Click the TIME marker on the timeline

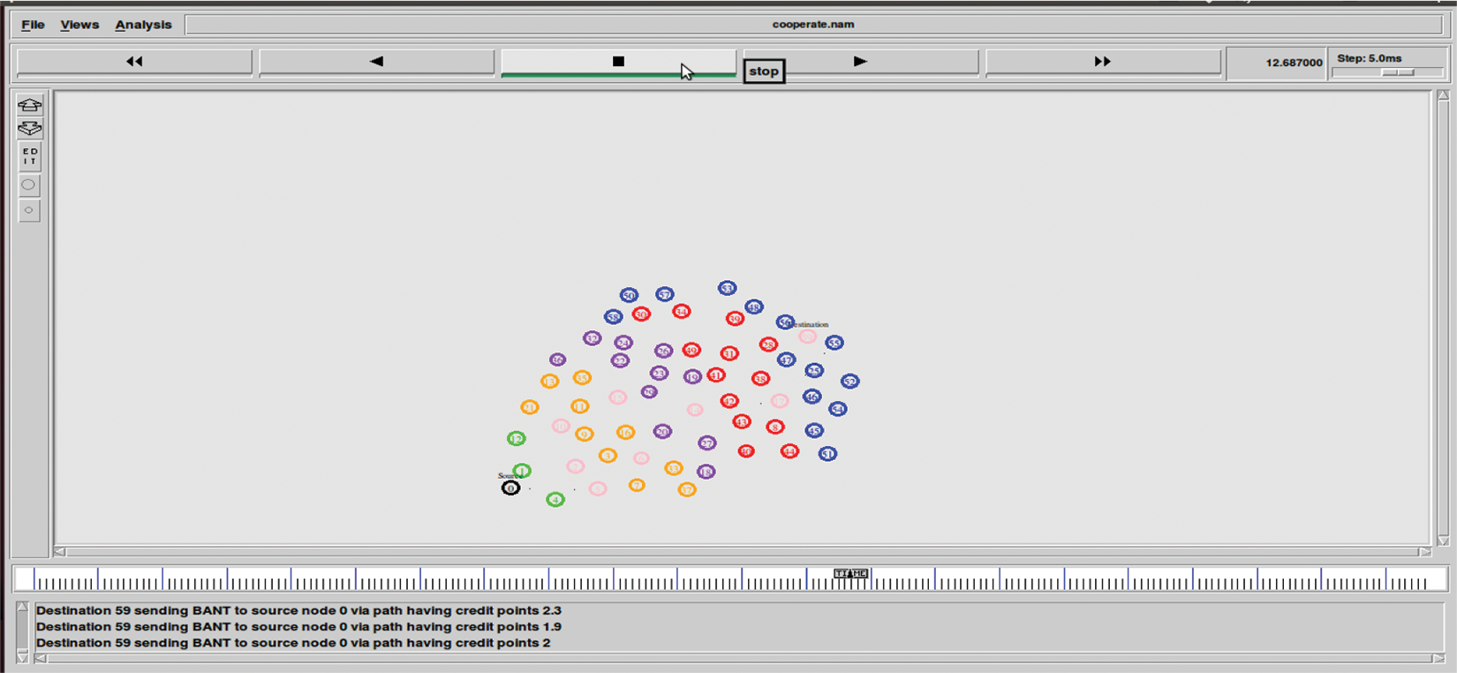850,574
